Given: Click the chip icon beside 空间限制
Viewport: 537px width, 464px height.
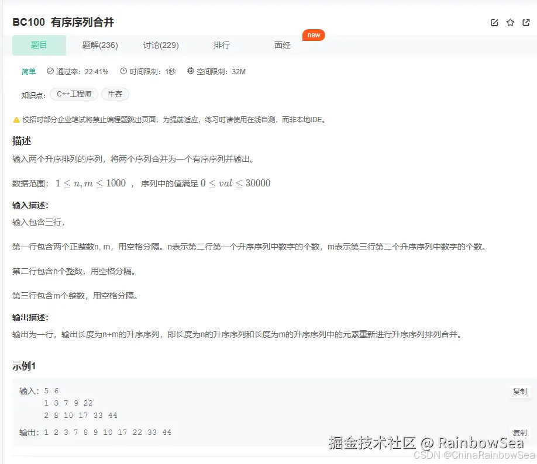Looking at the screenshot, I should tap(190, 72).
